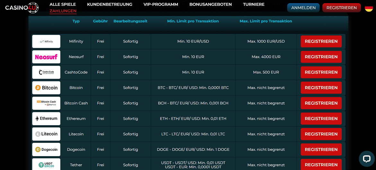Click the CashtoCode payment logo
Viewport: 376px width, 170px height.
[x=46, y=72]
